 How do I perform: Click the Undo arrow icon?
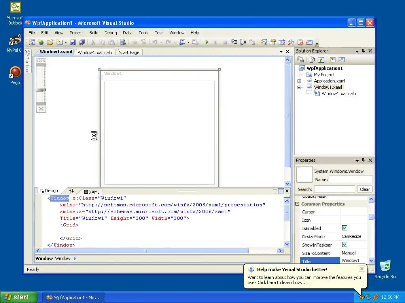155,42
